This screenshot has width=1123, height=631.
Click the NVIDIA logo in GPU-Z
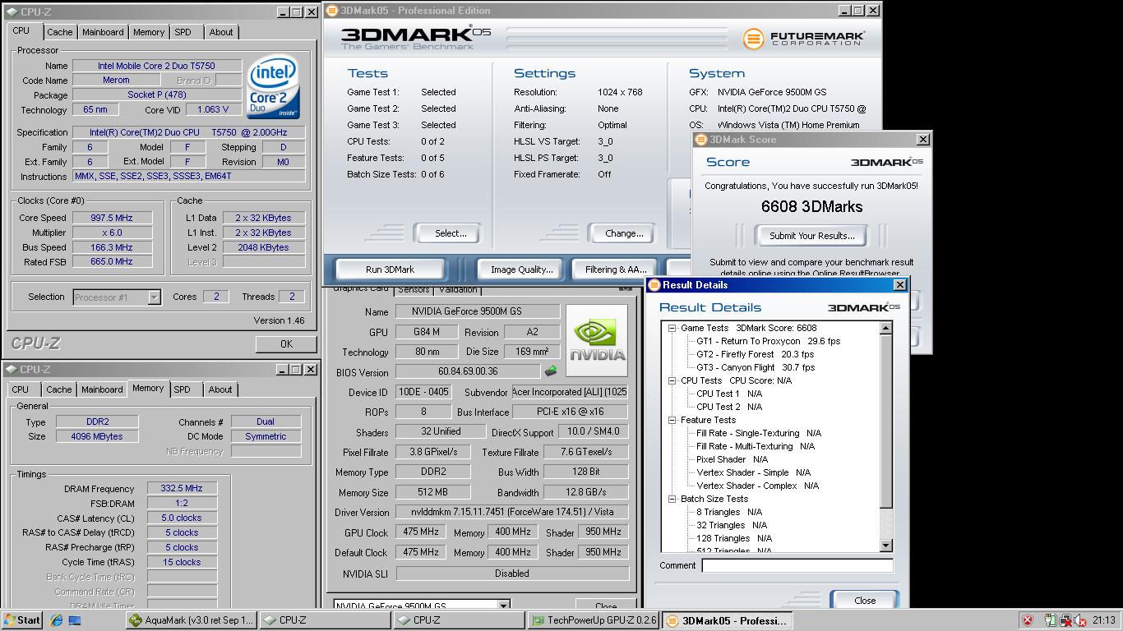[598, 341]
